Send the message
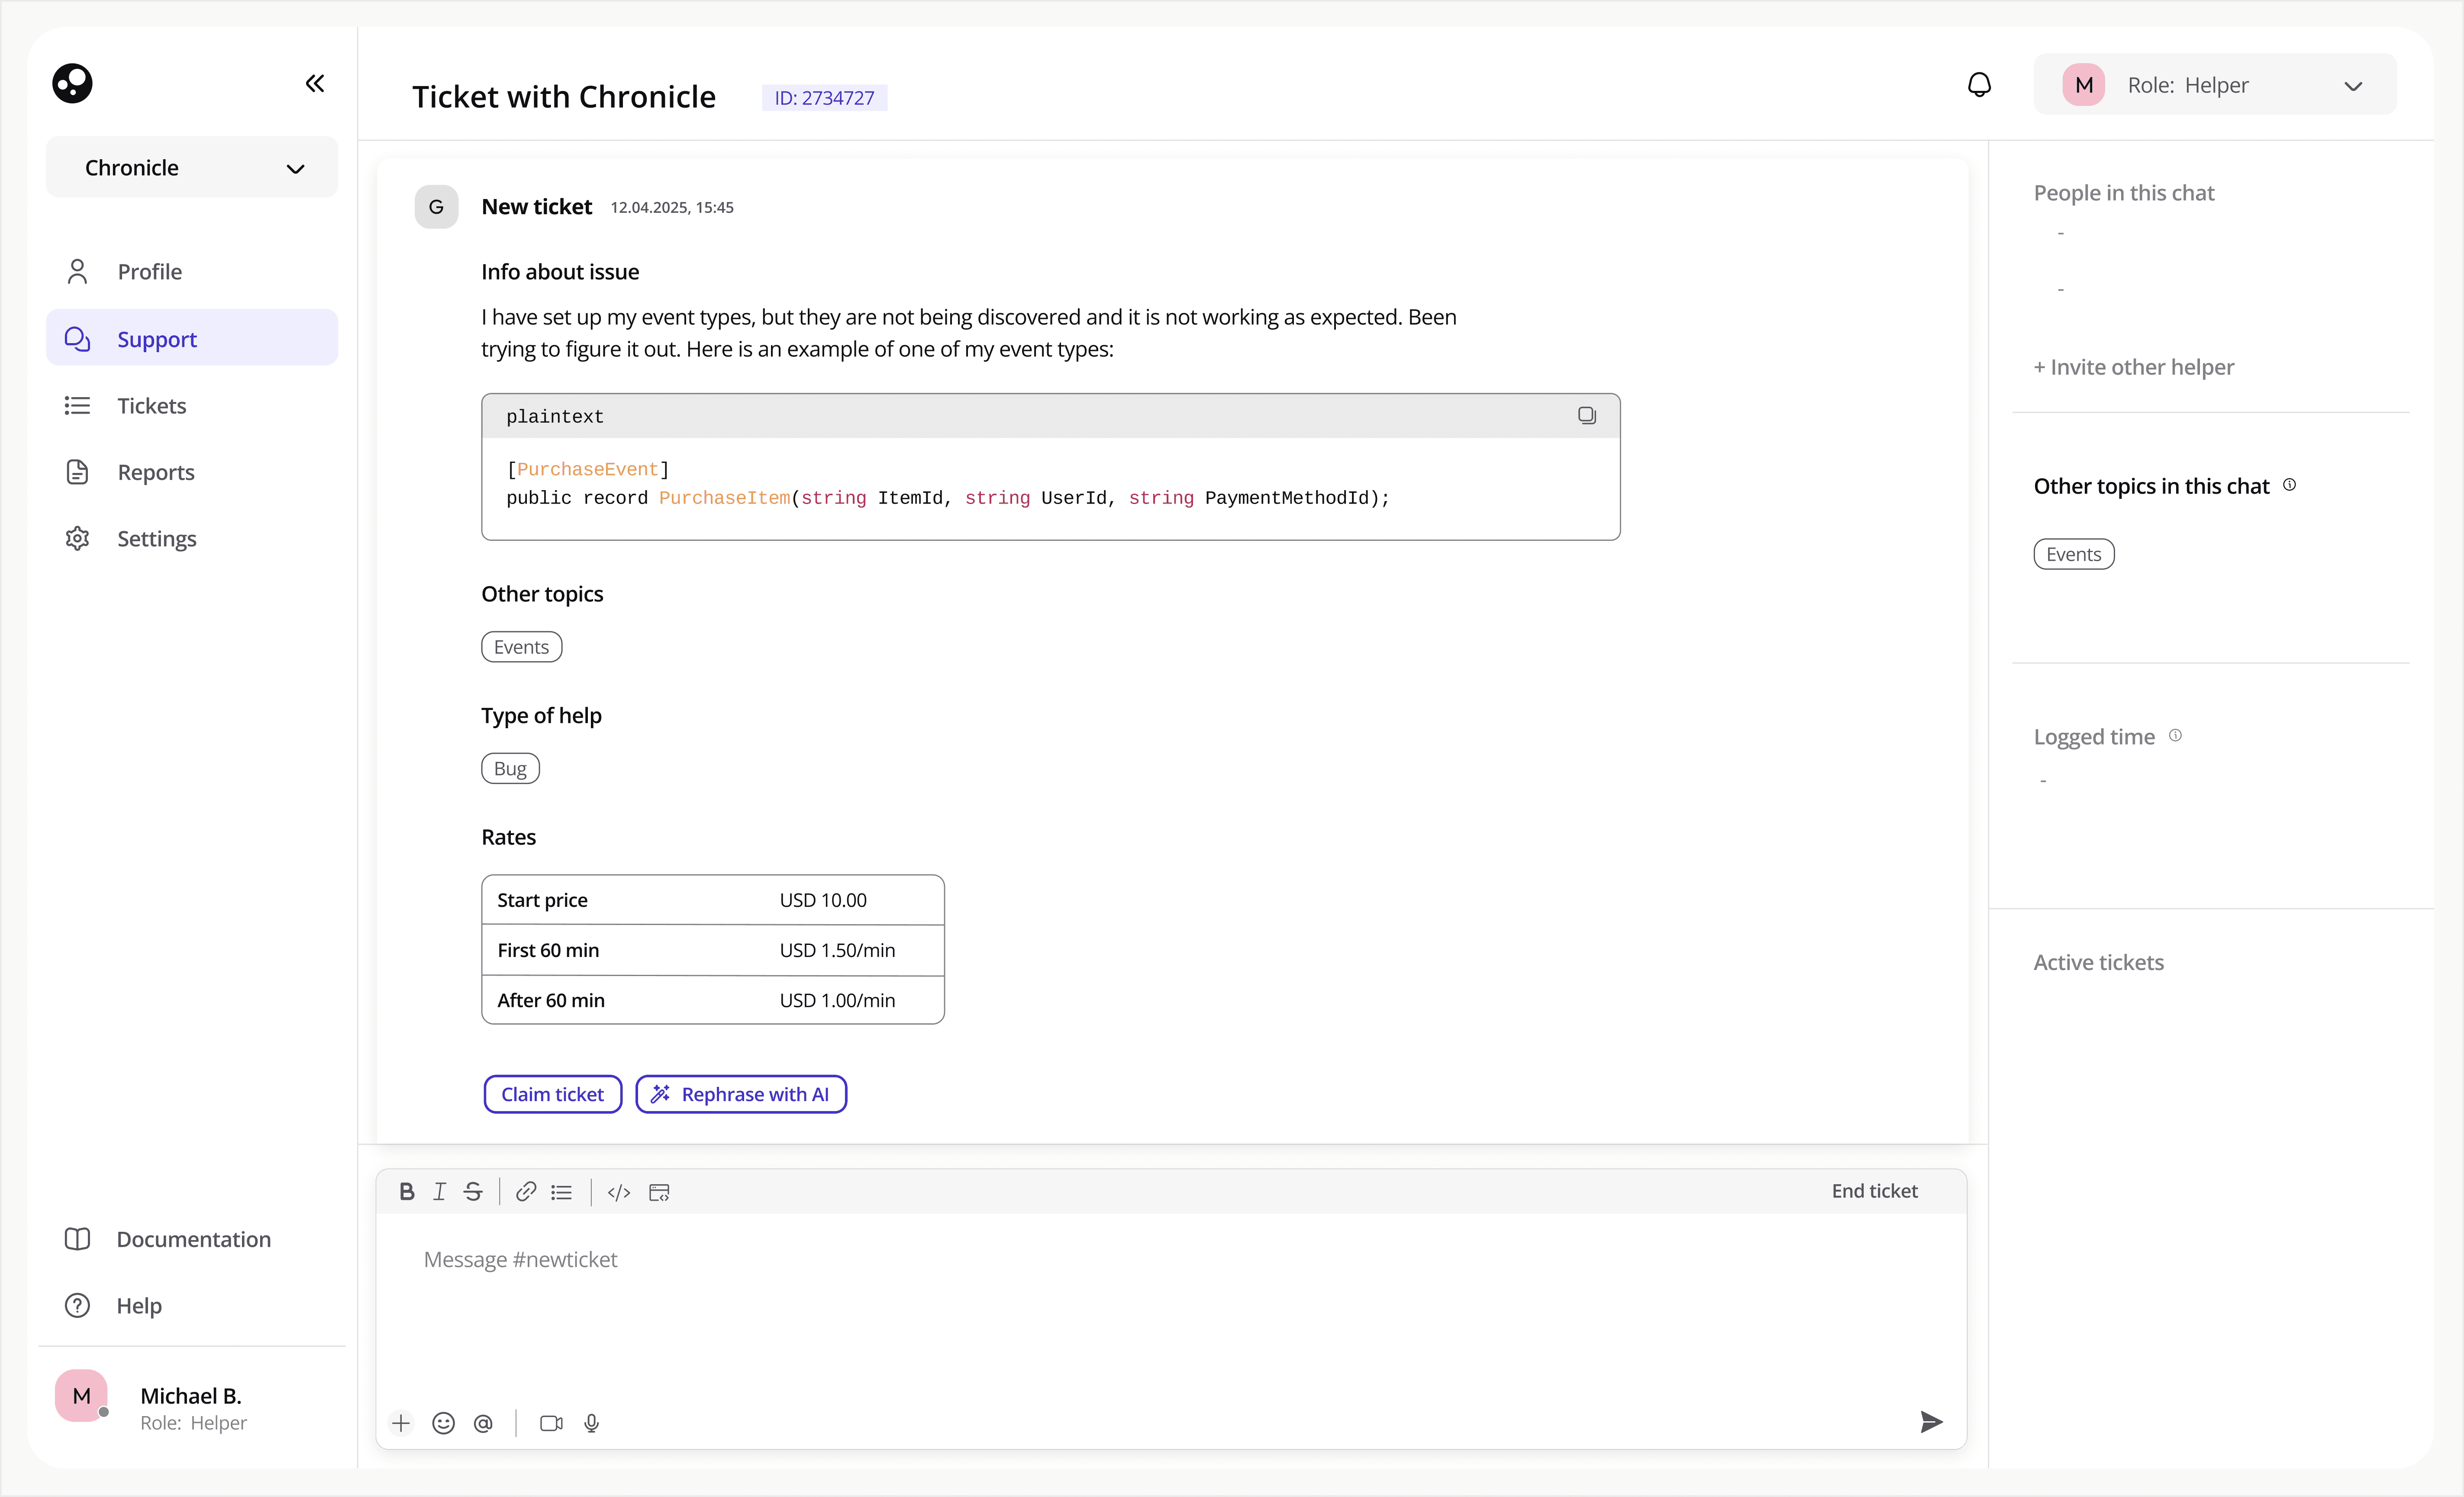The image size is (2464, 1497). (1932, 1422)
